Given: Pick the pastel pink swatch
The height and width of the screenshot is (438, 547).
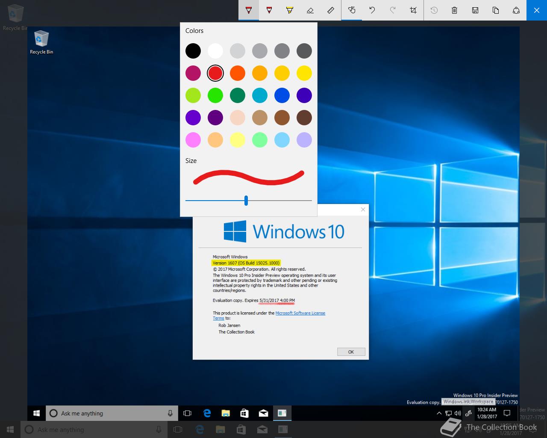Looking at the screenshot, I should (193, 140).
